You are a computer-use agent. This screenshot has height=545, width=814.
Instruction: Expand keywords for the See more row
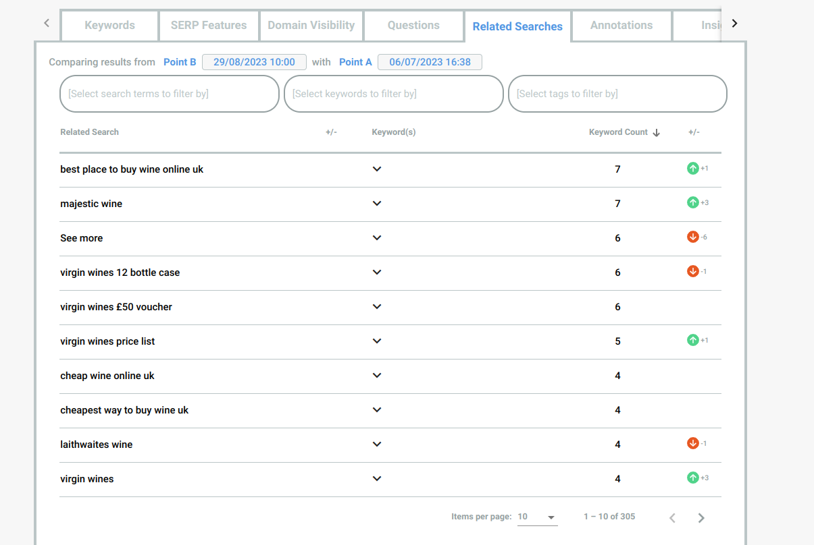(377, 238)
